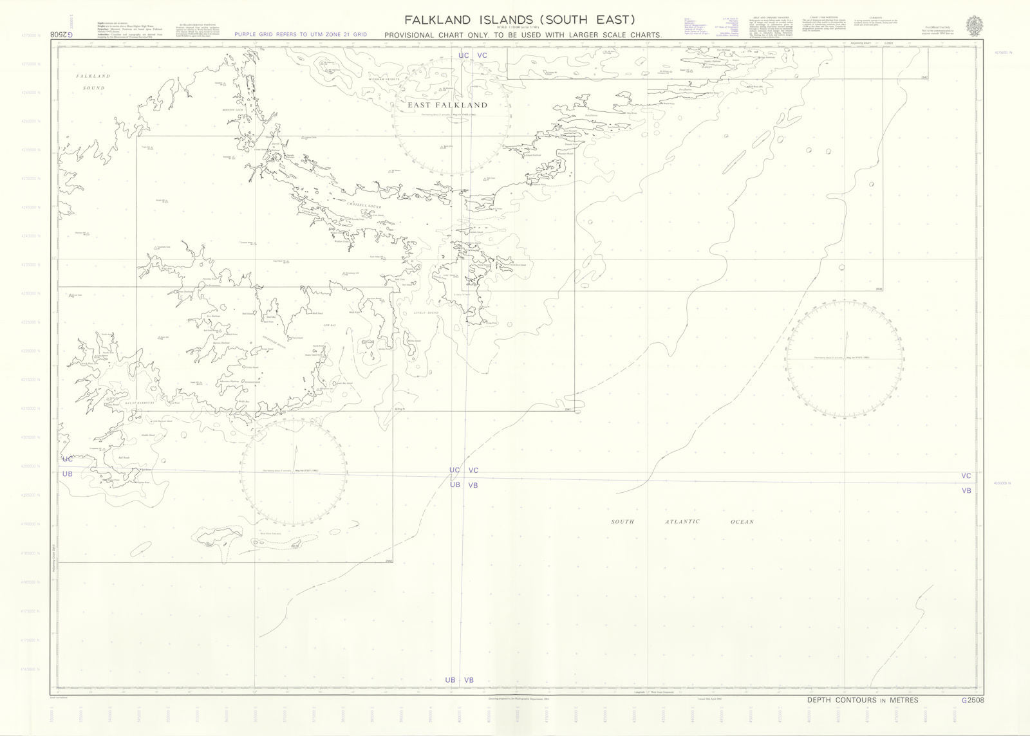Click the South Atlantic Ocean label
Viewport: 1030px width, 736px height.
click(682, 522)
